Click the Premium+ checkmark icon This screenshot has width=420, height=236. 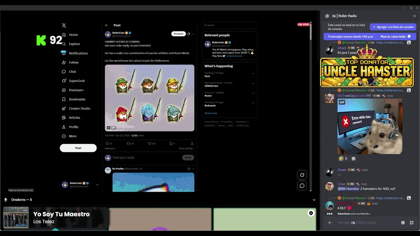pos(64,90)
